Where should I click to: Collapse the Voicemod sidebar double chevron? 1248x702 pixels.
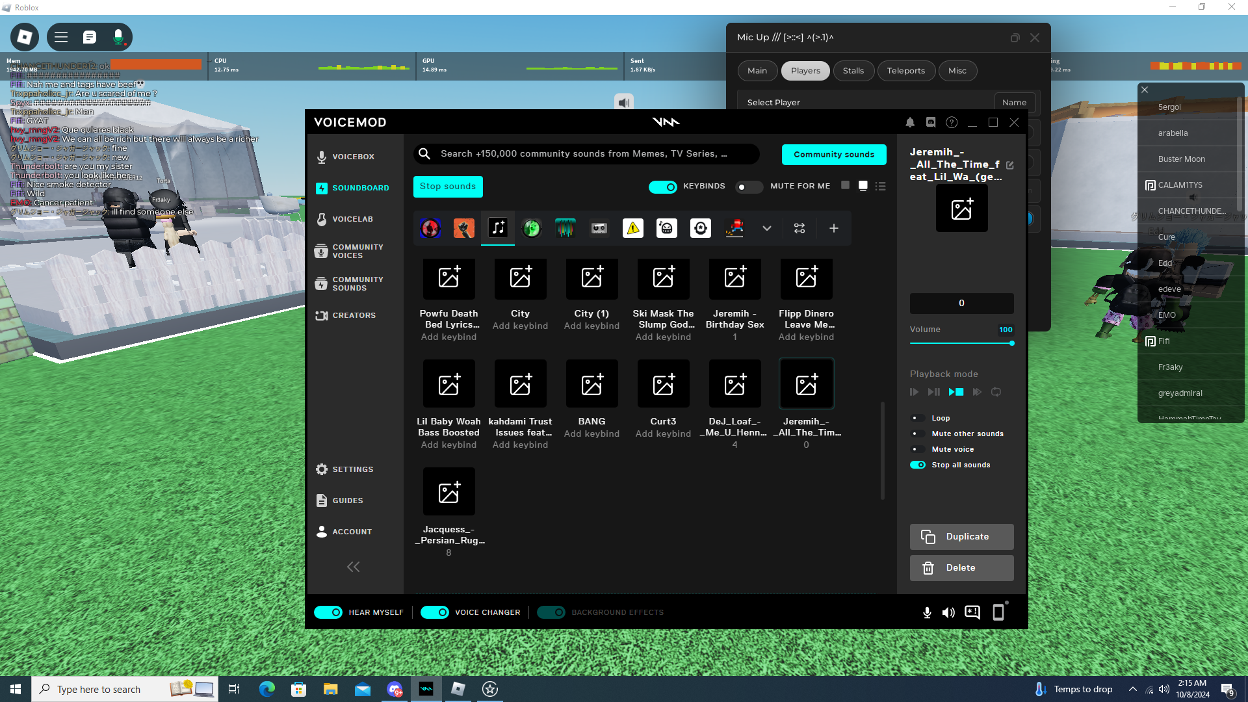[x=353, y=567]
